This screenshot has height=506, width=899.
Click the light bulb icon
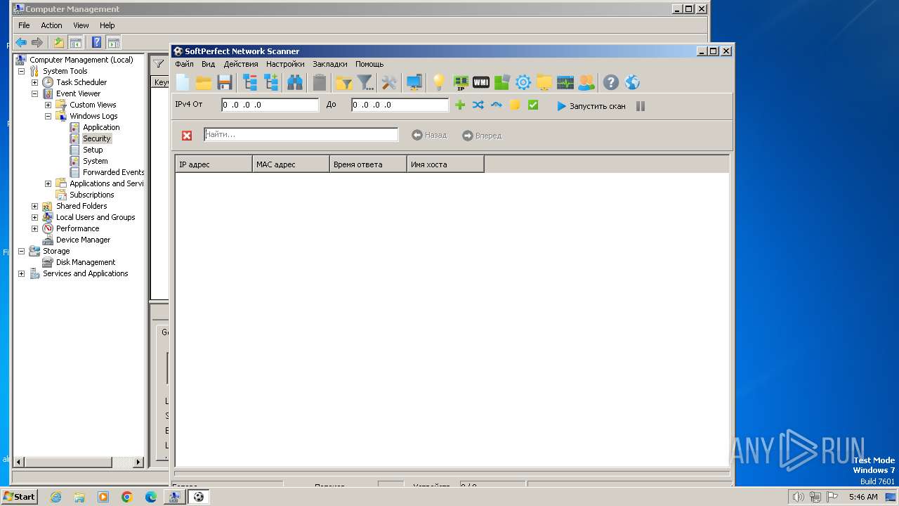(439, 83)
